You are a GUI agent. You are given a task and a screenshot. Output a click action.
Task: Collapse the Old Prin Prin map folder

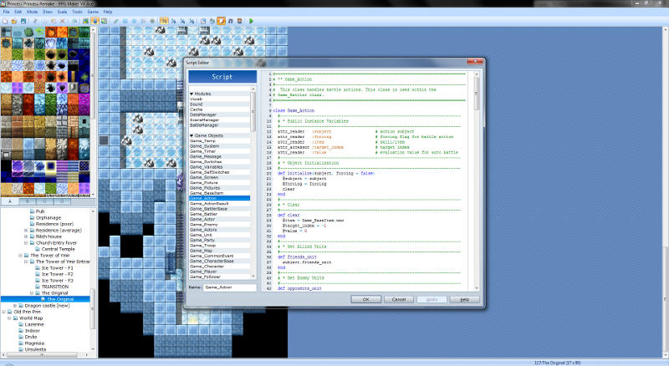pyautogui.click(x=4, y=312)
